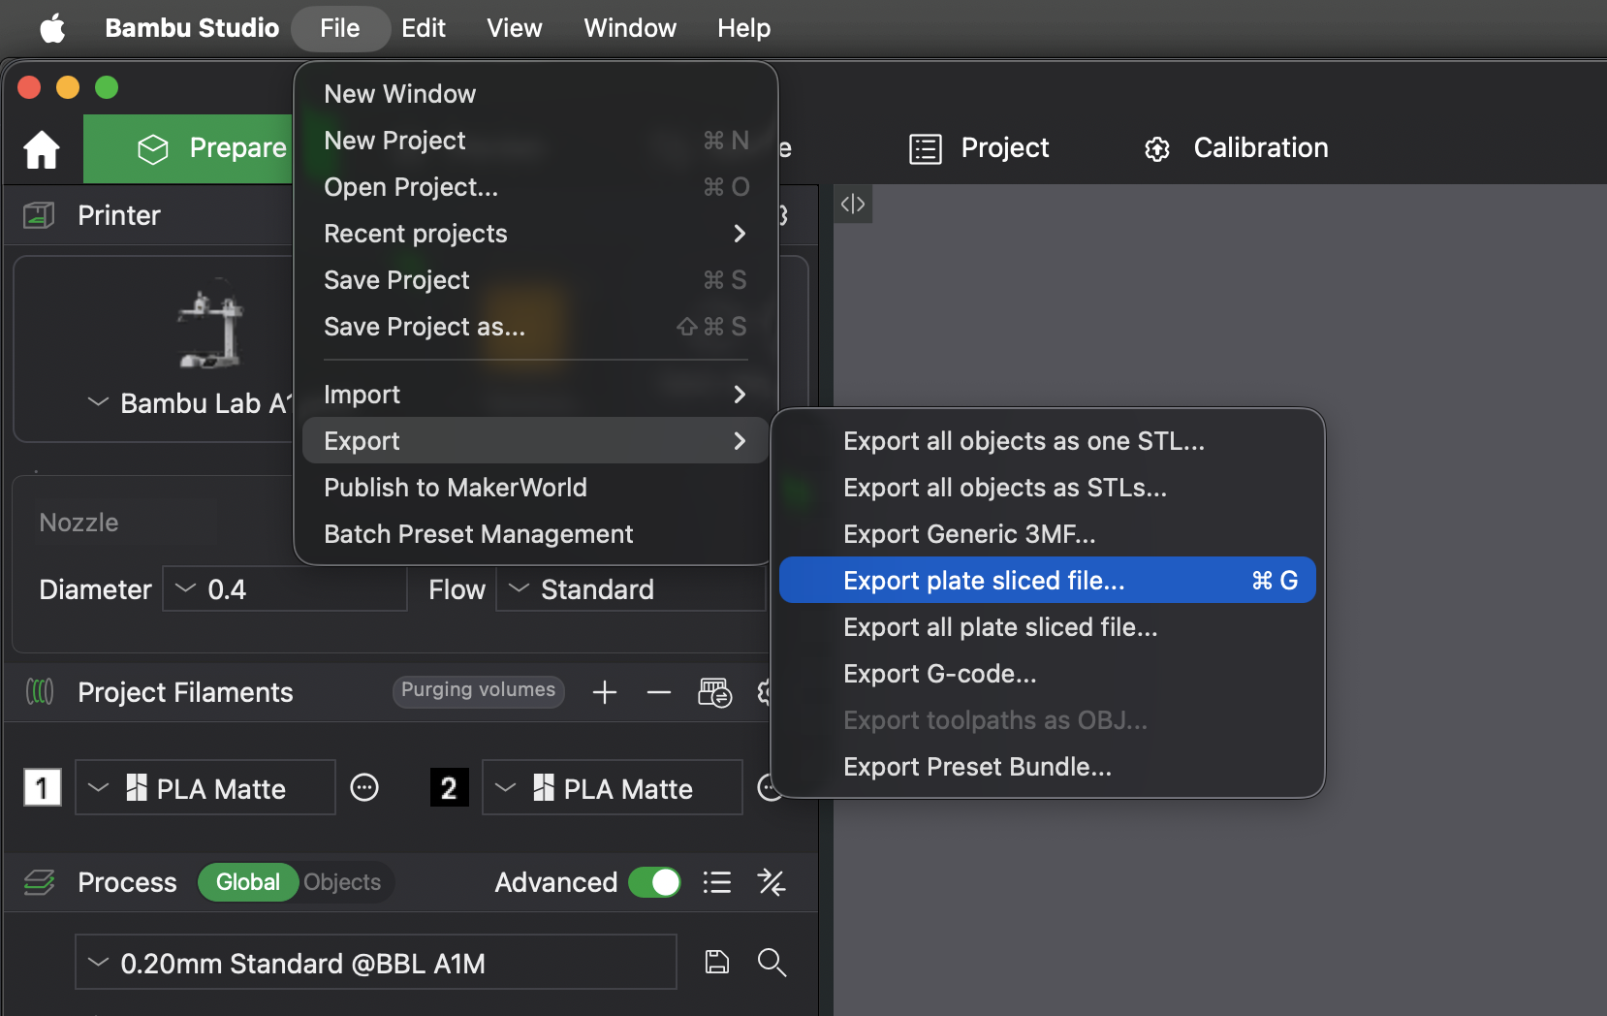Image resolution: width=1607 pixels, height=1016 pixels.
Task: Open the Bambu Studio app menu
Action: pyautogui.click(x=192, y=28)
